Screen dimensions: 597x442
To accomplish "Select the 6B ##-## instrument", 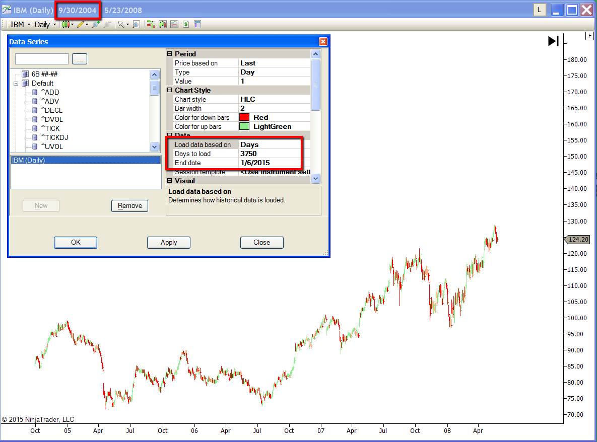I will point(44,74).
